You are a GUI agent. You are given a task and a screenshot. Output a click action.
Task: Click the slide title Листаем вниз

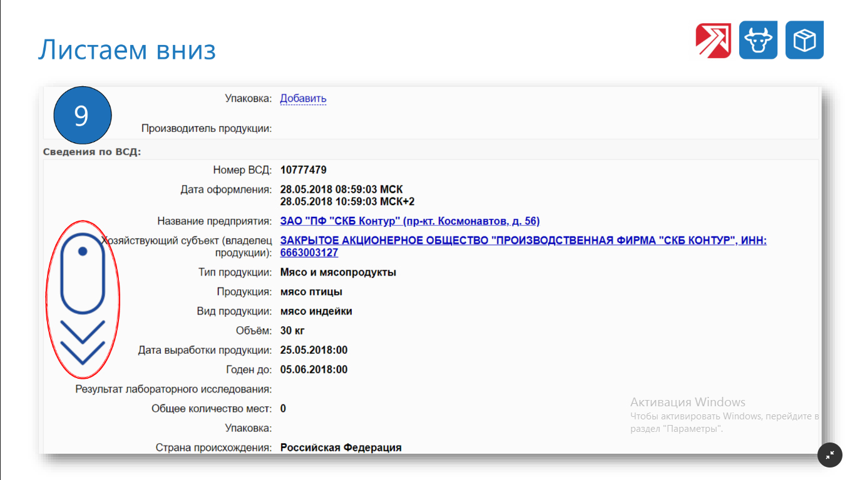[127, 49]
